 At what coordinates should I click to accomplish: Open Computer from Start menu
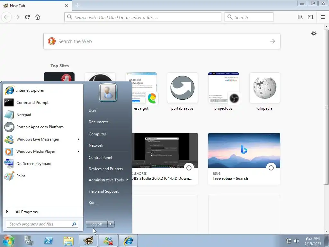[97, 134]
